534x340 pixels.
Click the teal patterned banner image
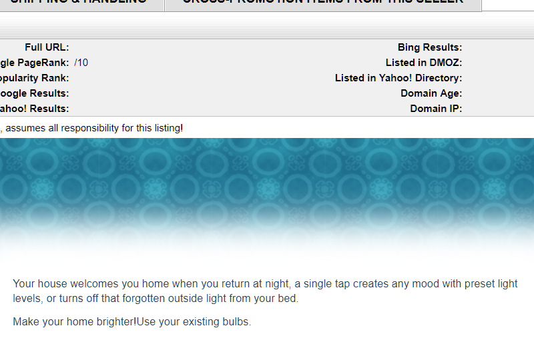click(267, 199)
